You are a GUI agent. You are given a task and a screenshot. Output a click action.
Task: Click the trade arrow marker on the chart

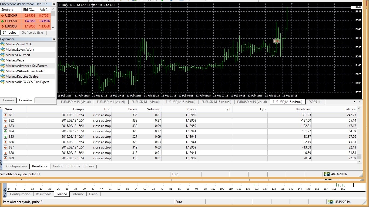click(276, 41)
